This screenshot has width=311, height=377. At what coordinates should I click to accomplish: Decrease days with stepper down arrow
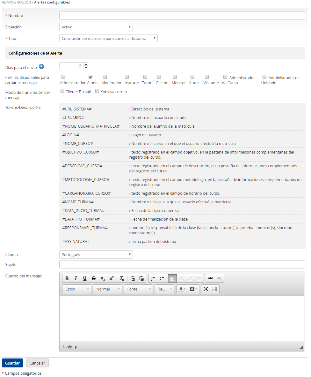[86, 68]
